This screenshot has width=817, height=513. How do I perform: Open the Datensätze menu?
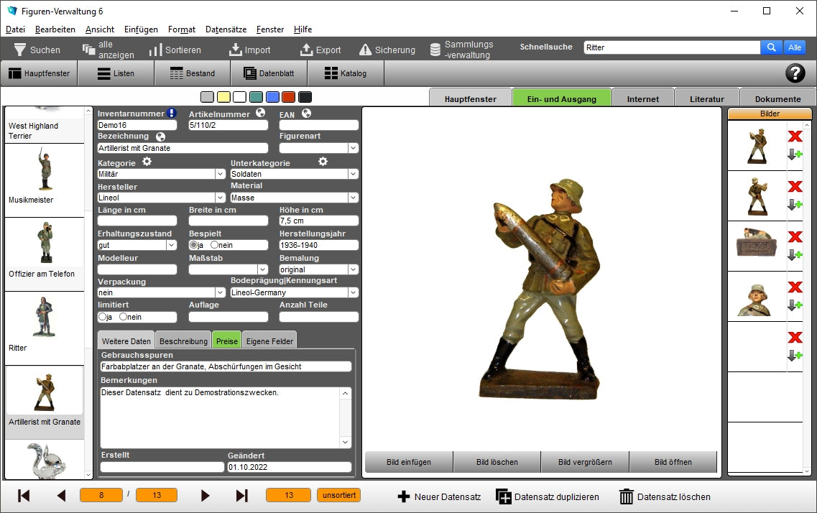(226, 29)
